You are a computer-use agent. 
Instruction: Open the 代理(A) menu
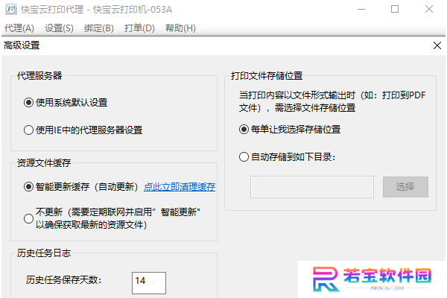coord(19,28)
